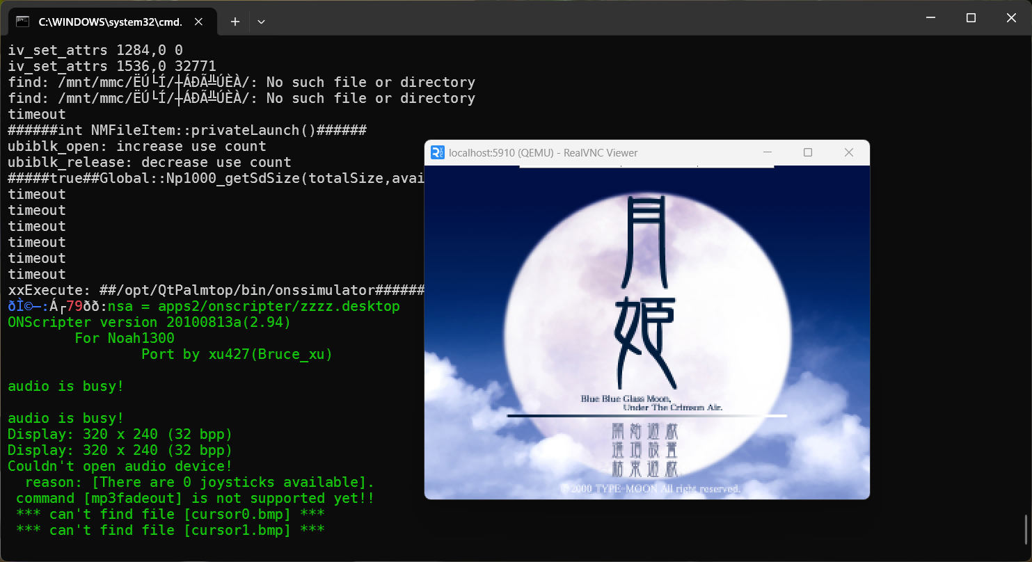Choose 開始遊戲 (start game) in game menu
This screenshot has width=1032, height=562.
pos(644,431)
